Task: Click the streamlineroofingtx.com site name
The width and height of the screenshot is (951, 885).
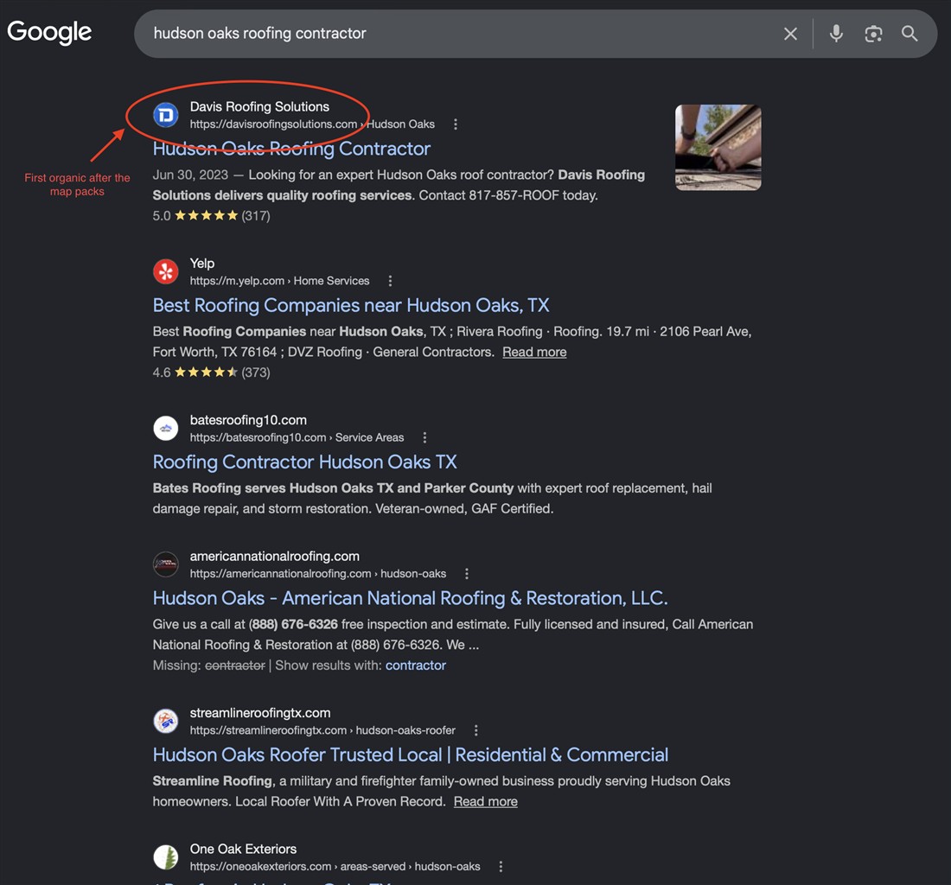Action: (259, 713)
